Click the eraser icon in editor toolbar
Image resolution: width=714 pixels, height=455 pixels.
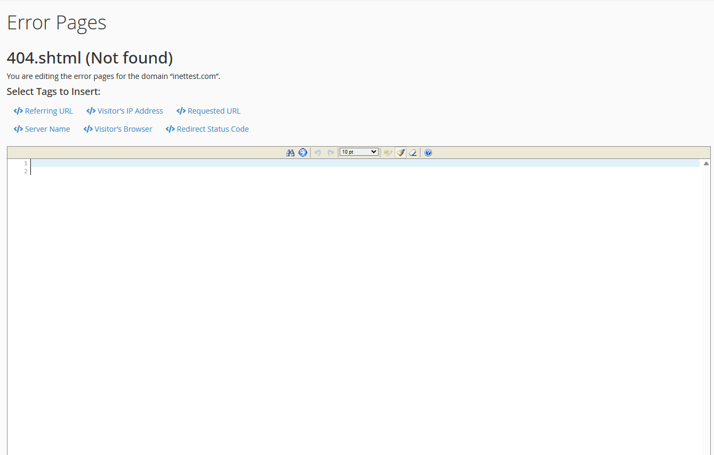click(x=413, y=153)
